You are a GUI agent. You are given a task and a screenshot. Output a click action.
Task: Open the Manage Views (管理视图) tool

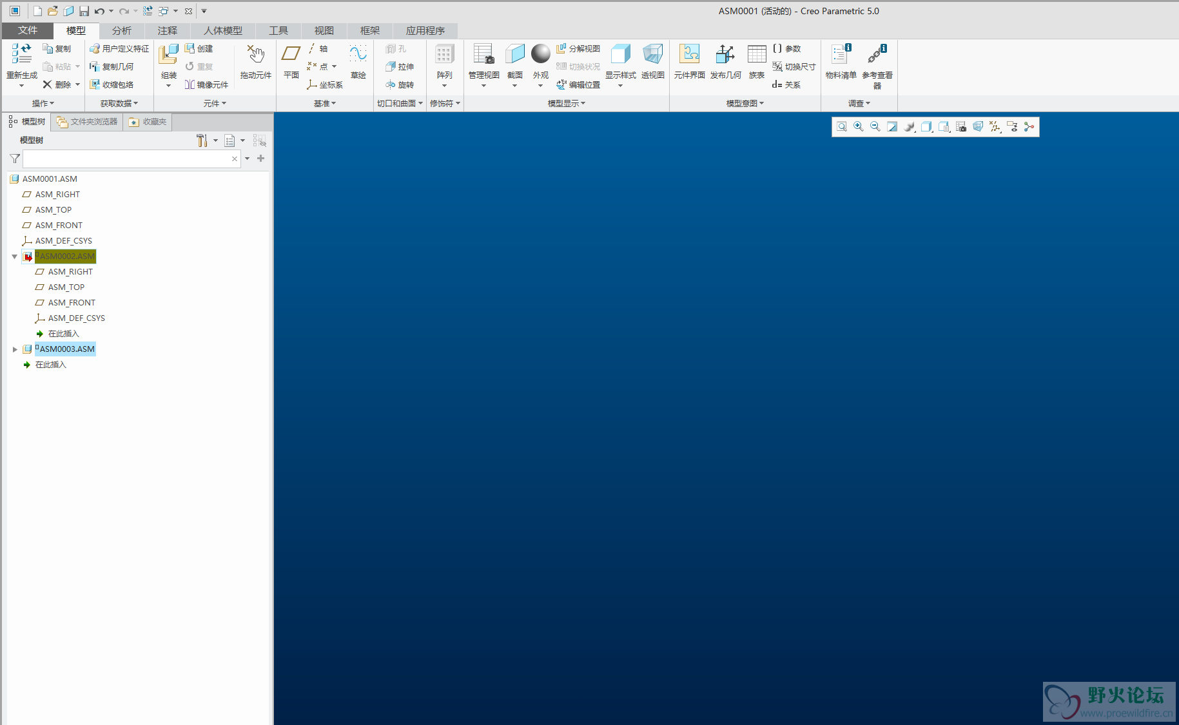(483, 54)
